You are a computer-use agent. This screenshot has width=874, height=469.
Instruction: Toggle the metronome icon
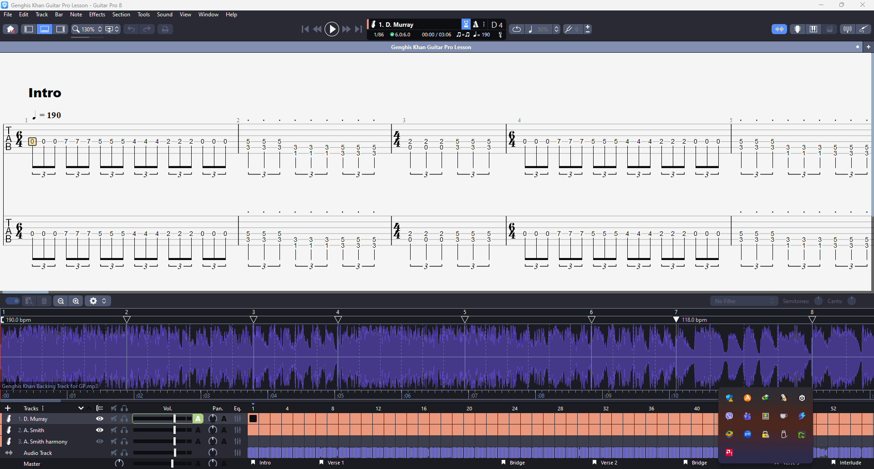point(476,25)
